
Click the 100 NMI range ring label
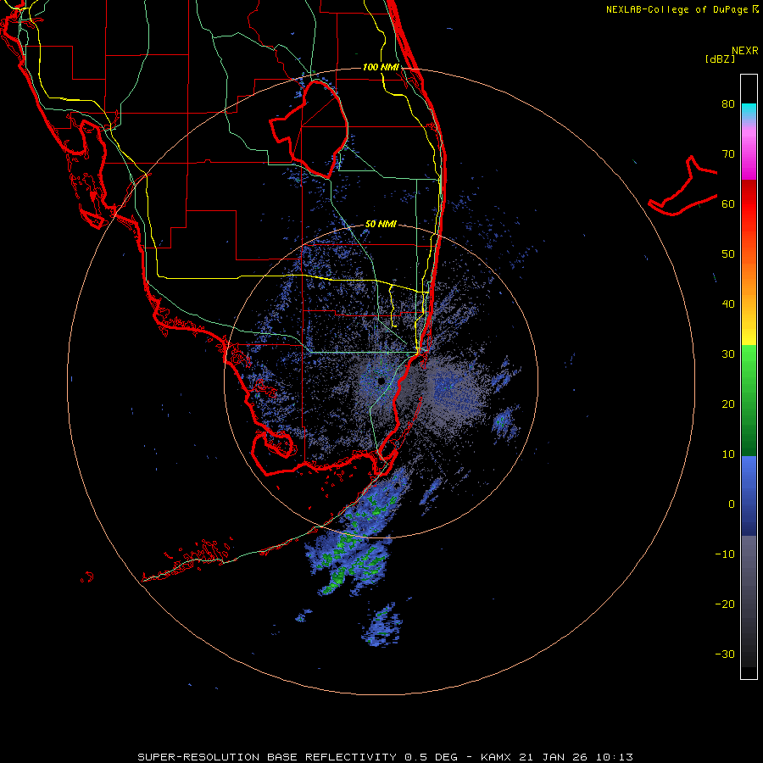[381, 67]
